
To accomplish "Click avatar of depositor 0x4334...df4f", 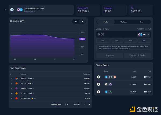I will (x=16, y=84).
